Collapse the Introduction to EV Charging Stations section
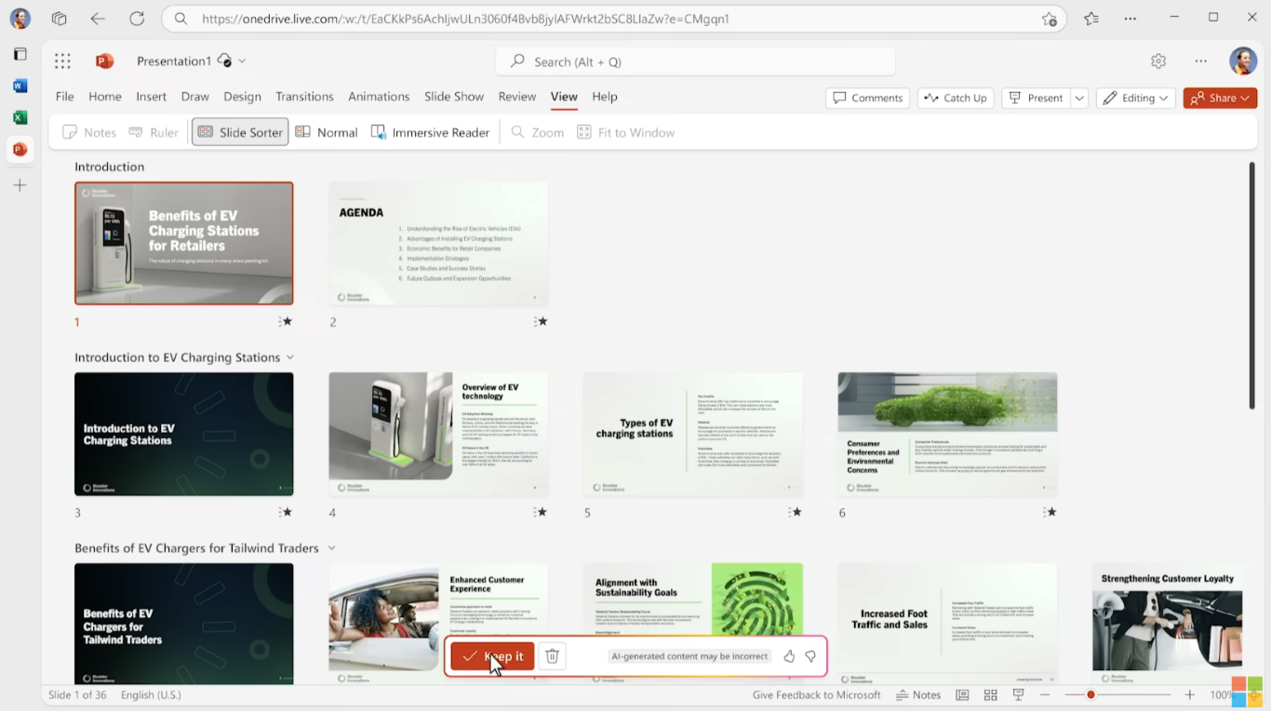The image size is (1271, 711). 290,357
